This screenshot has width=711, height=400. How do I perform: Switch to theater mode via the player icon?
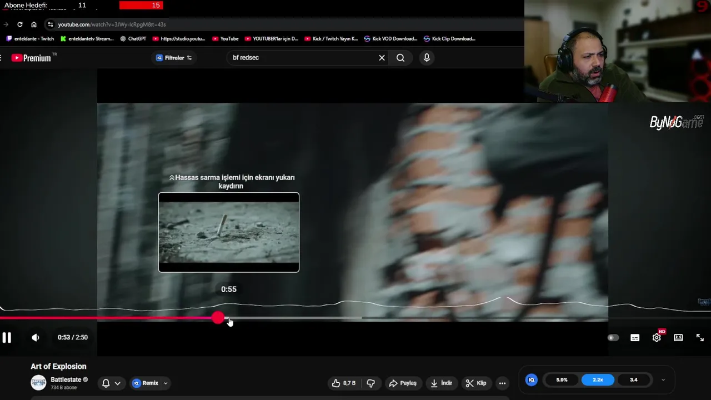[x=678, y=338]
